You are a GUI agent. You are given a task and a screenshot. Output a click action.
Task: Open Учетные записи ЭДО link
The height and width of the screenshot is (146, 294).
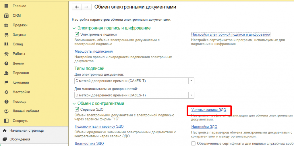[209, 109]
